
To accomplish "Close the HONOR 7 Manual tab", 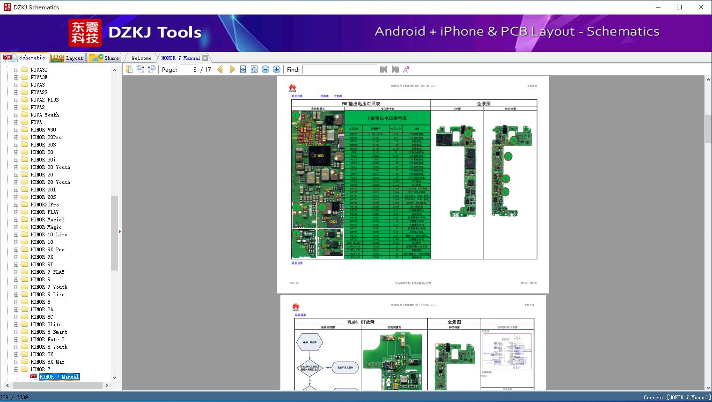I will pyautogui.click(x=205, y=58).
